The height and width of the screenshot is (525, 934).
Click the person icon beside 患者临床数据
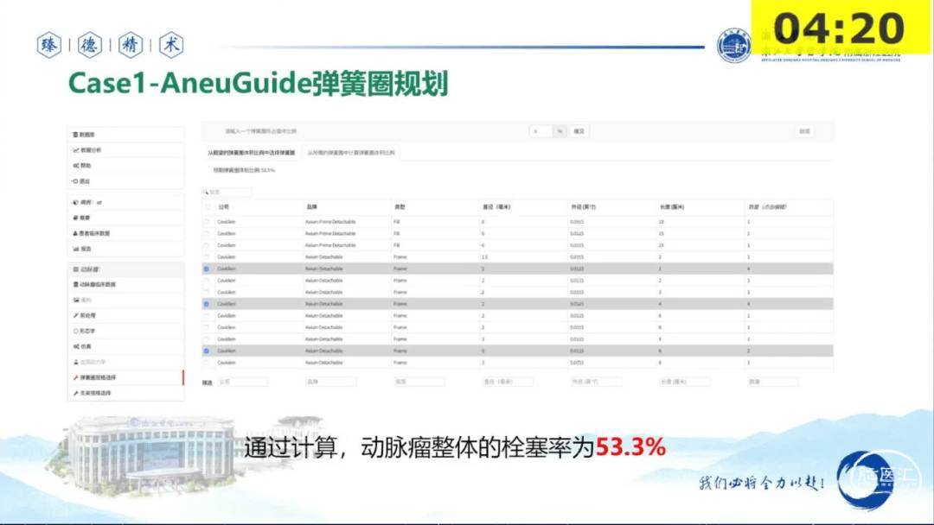click(75, 234)
